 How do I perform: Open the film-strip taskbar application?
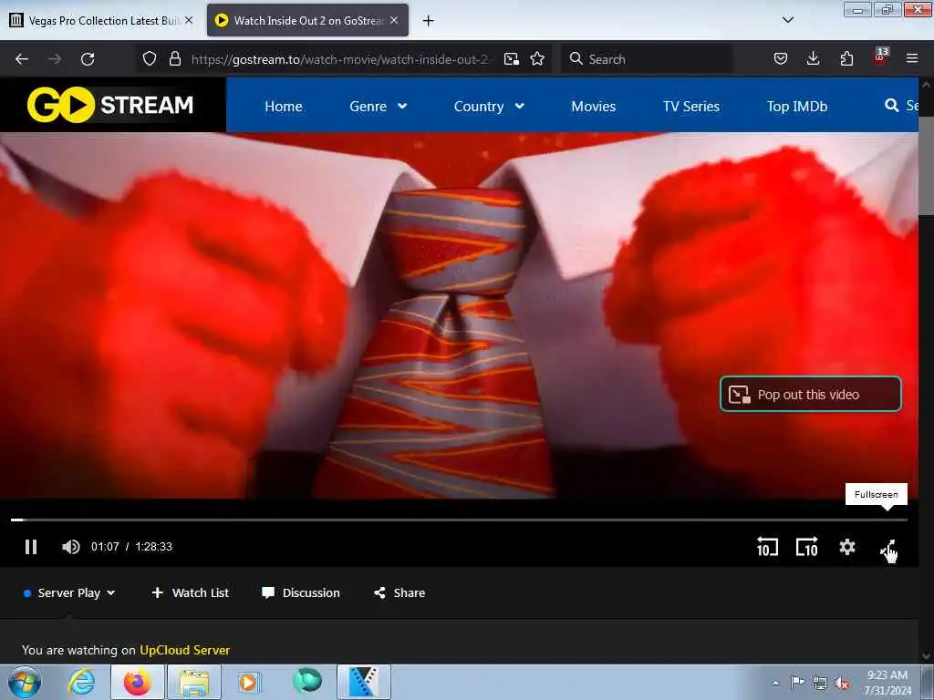coord(364,682)
